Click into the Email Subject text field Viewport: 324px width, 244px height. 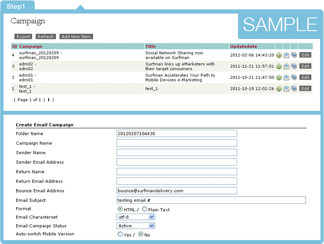211,200
